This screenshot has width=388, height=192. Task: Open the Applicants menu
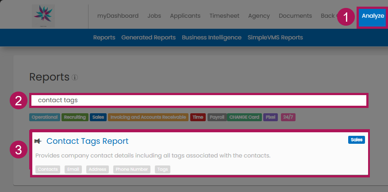pyautogui.click(x=185, y=16)
